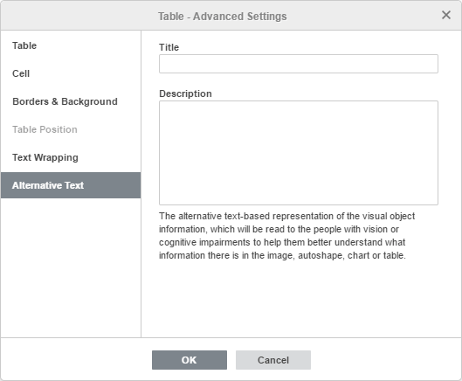This screenshot has width=462, height=381.
Task: Confirm settings with the OK button
Action: [x=190, y=360]
